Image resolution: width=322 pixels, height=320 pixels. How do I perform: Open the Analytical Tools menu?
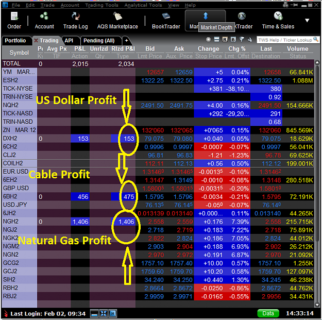coord(143,5)
